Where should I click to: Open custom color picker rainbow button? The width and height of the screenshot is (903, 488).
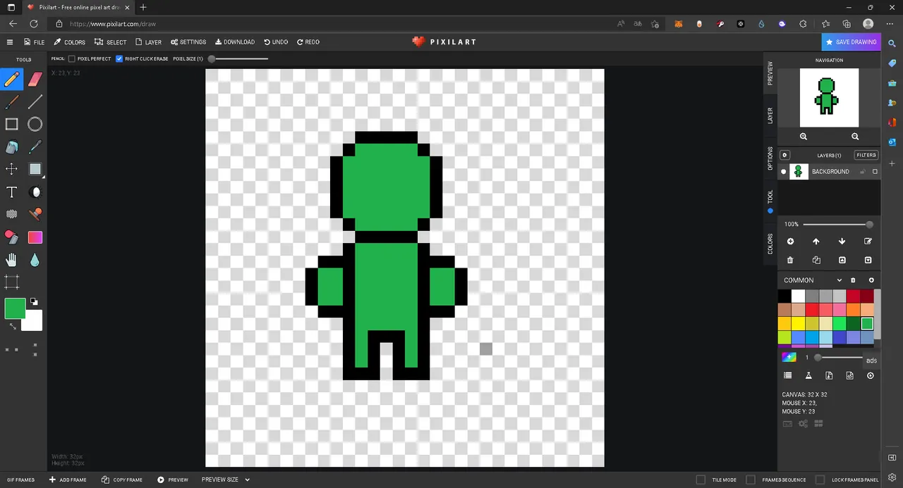pyautogui.click(x=789, y=357)
